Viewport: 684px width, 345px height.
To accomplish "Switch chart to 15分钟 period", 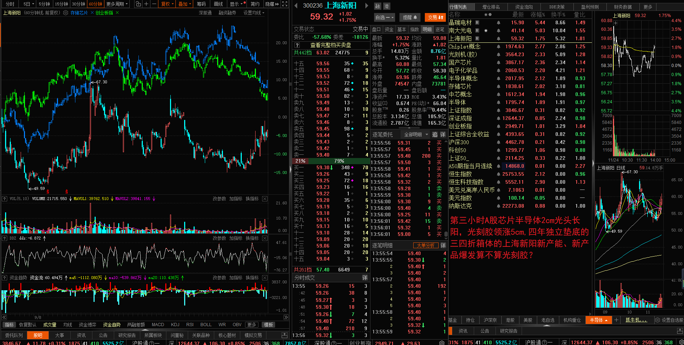I will (62, 4).
